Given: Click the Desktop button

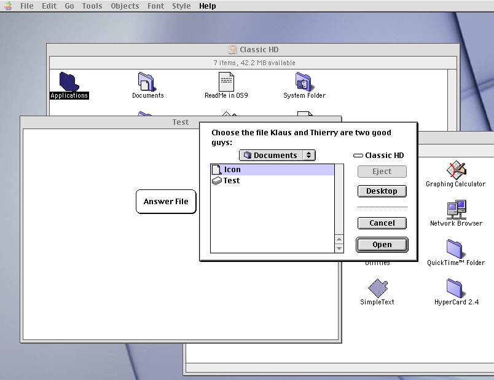Looking at the screenshot, I should click(x=382, y=191).
